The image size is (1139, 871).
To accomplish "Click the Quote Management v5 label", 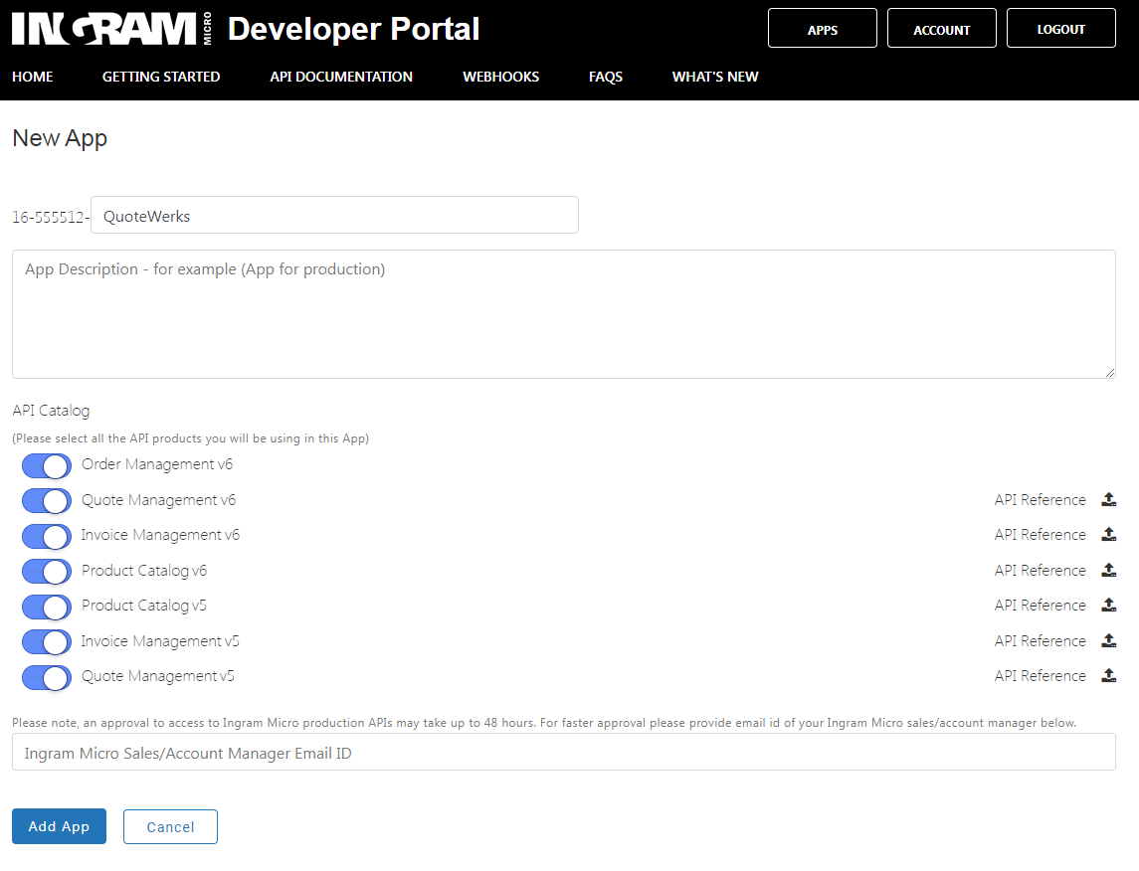I will click(x=157, y=676).
